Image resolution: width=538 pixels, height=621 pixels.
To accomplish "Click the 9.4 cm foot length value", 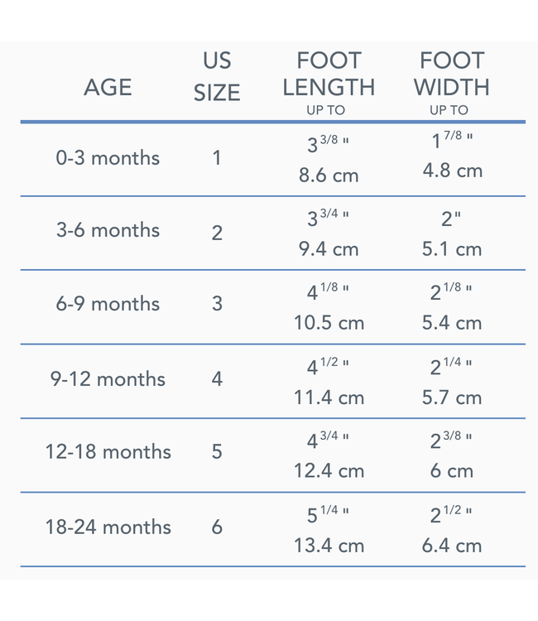I will coord(329,248).
